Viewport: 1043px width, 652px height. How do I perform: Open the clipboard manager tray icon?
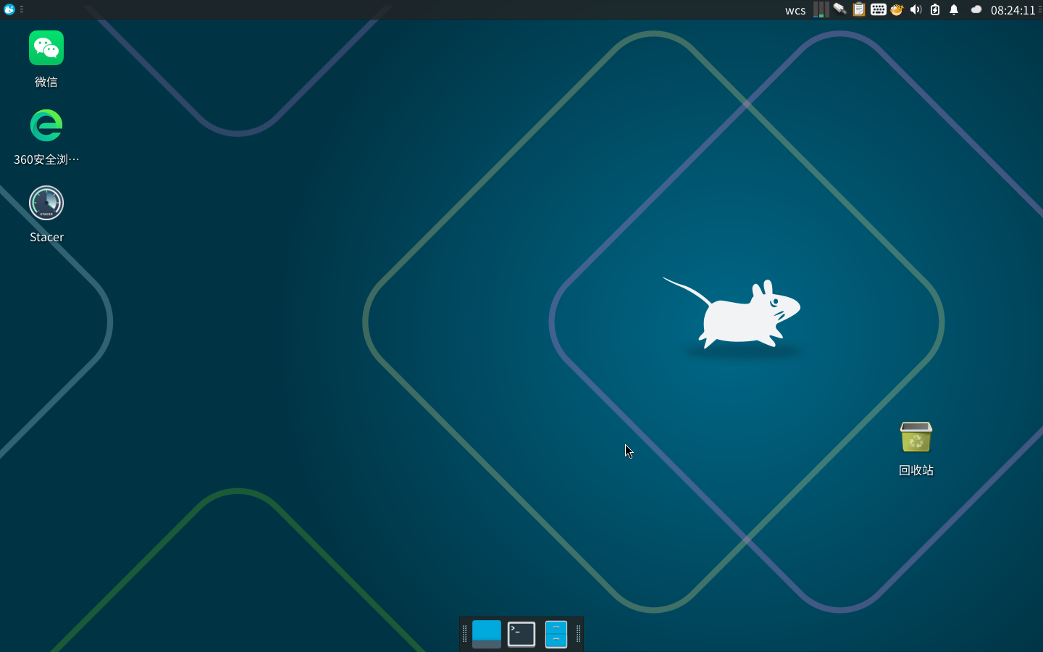858,9
